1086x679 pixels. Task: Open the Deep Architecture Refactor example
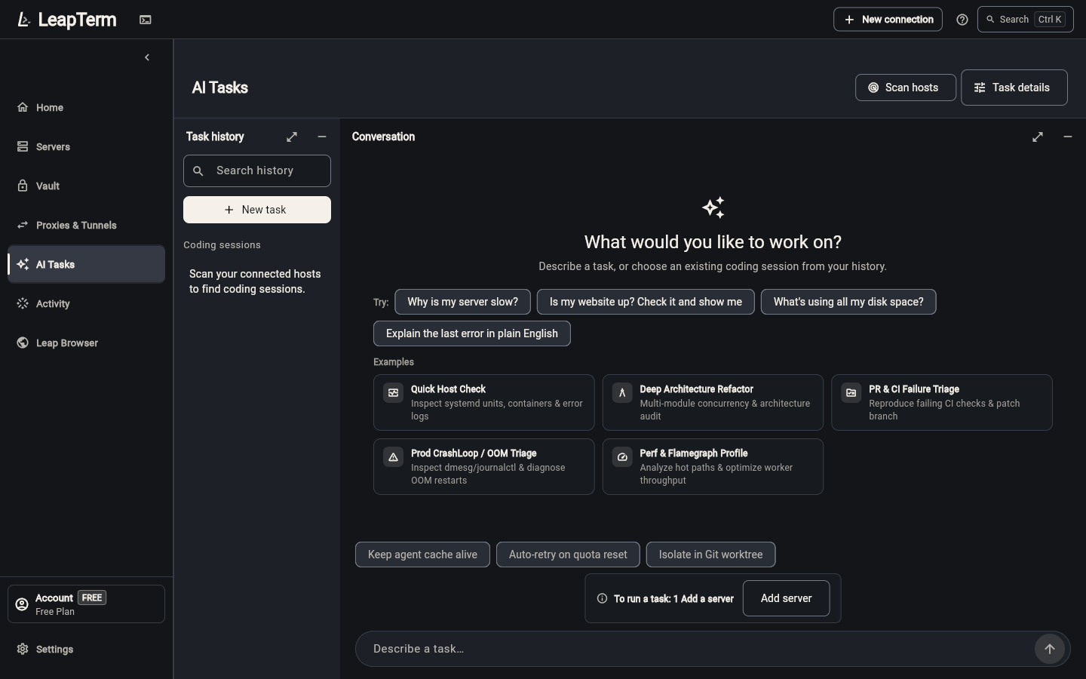coord(713,403)
